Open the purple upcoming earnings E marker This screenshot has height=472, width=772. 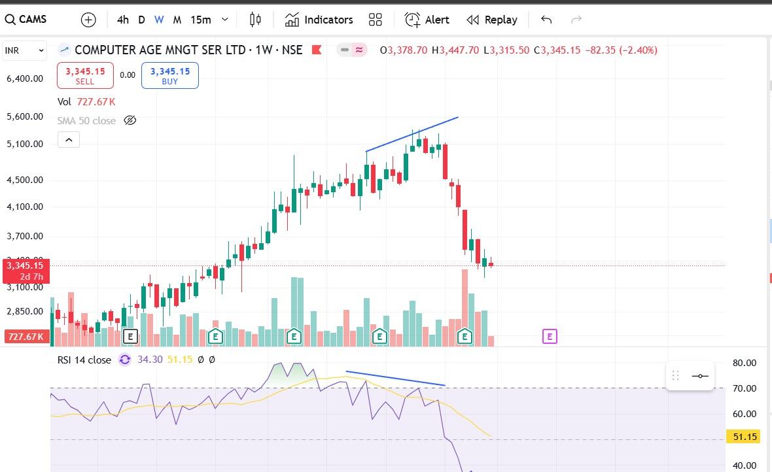coord(550,337)
